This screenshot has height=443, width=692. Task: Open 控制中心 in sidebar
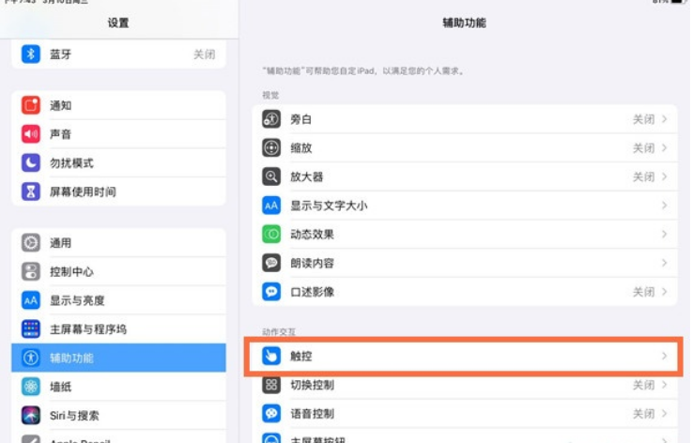(x=71, y=272)
